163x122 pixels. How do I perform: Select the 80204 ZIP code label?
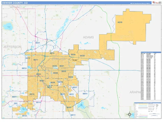tap(38, 74)
